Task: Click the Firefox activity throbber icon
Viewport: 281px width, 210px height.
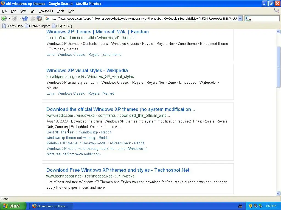Action: [277, 11]
